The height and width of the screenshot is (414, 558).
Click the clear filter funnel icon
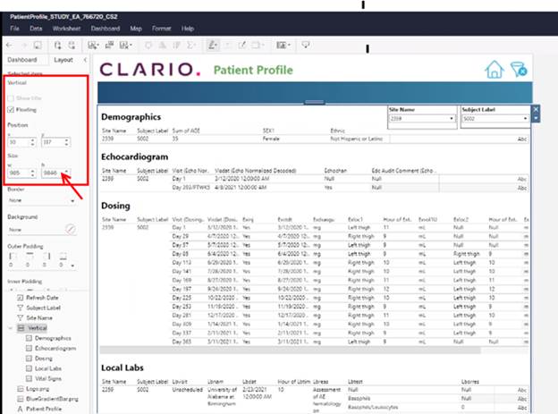tap(519, 69)
